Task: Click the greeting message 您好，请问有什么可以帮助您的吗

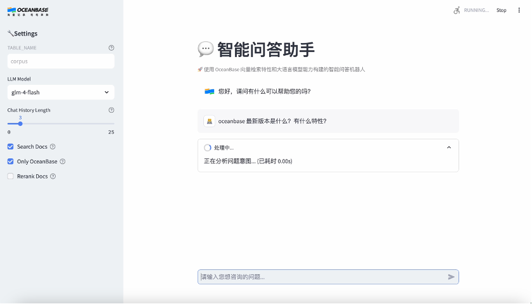Action: 265,91
